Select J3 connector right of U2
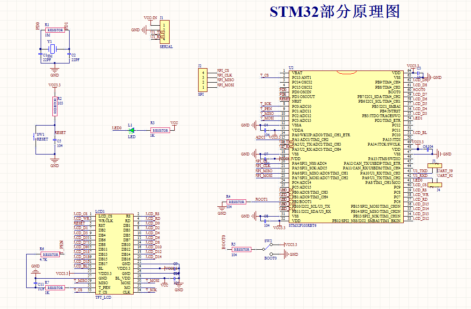The width and height of the screenshot is (471, 309). 435,166
